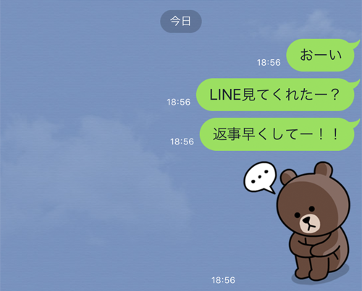
Task: Click the question mark in second message
Action: (x=334, y=95)
